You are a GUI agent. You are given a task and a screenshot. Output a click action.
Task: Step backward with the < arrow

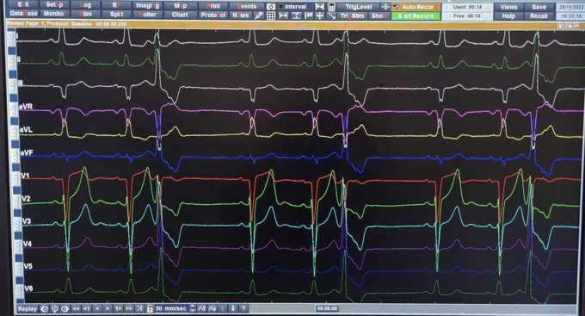(x=97, y=309)
